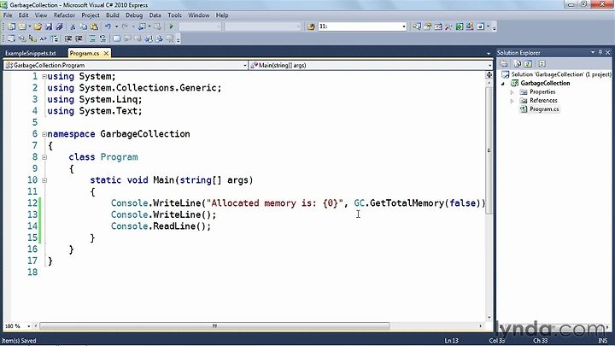This screenshot has height=346, width=615.
Task: Open the Object Browser toolbar icon
Action: click(x=438, y=26)
